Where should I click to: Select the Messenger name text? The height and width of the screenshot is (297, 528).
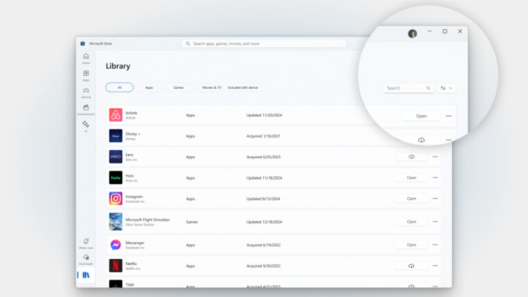pos(135,243)
